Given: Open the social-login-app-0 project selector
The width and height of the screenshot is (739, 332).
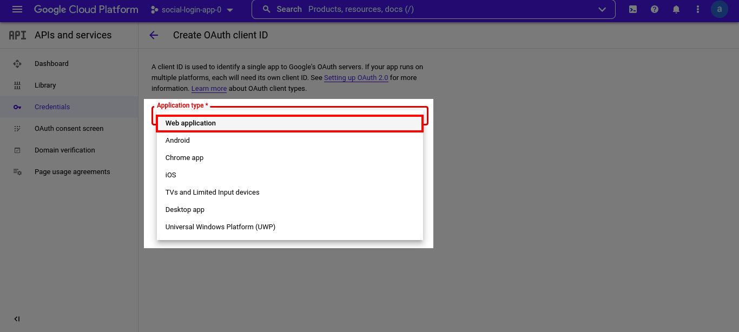Looking at the screenshot, I should pos(192,10).
